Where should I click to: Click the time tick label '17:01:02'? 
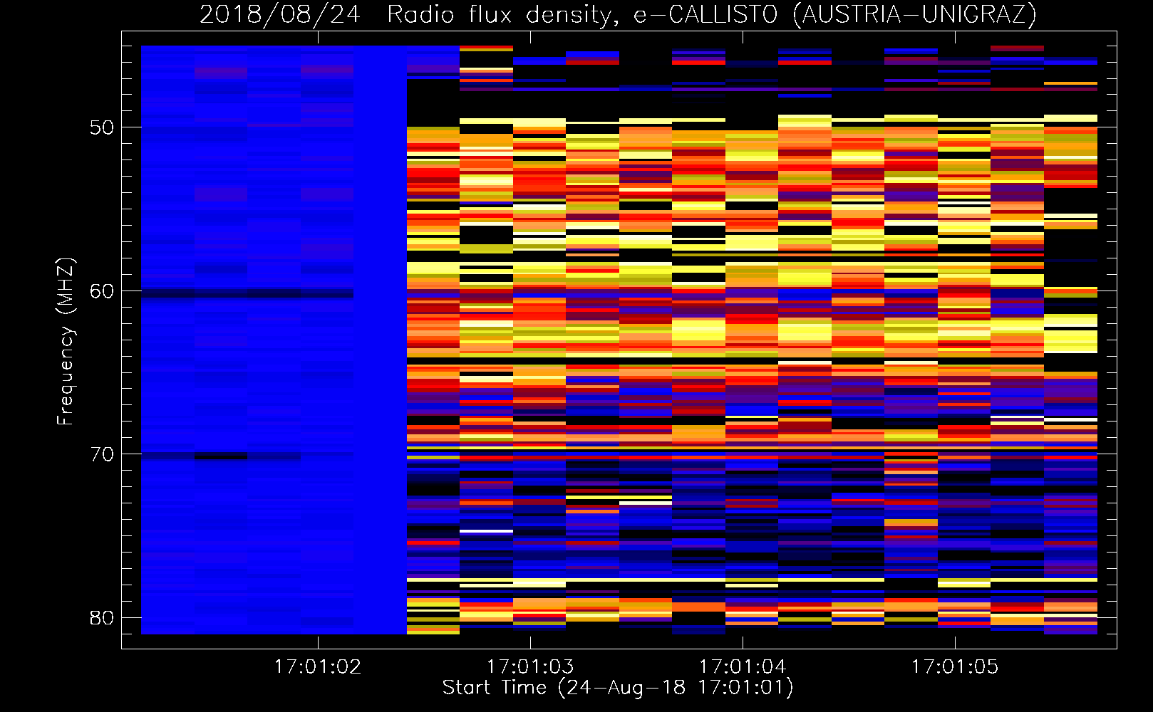tap(318, 667)
